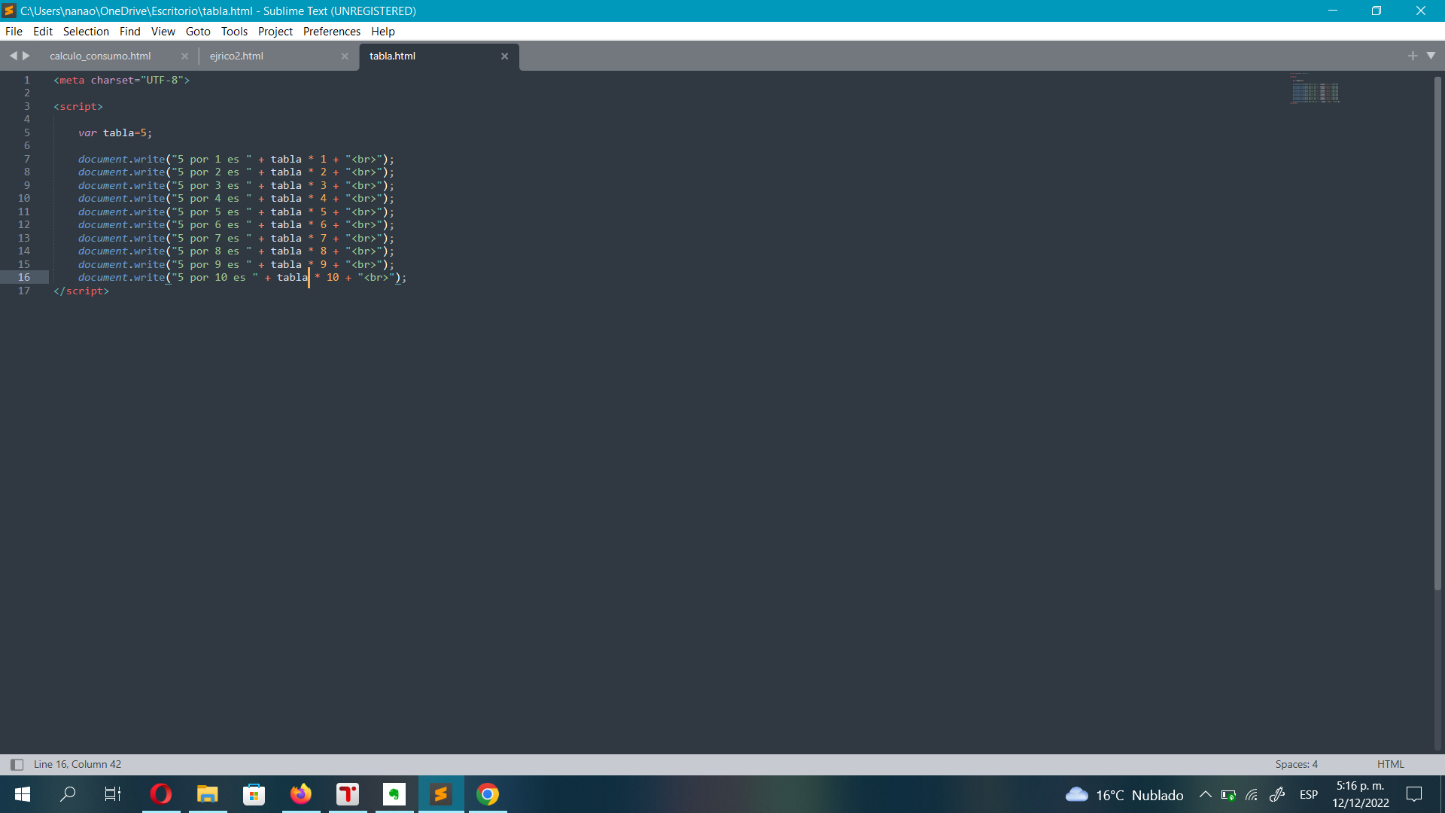Toggle the sidebar panel switcher icon
Image resolution: width=1445 pixels, height=813 pixels.
coord(17,764)
